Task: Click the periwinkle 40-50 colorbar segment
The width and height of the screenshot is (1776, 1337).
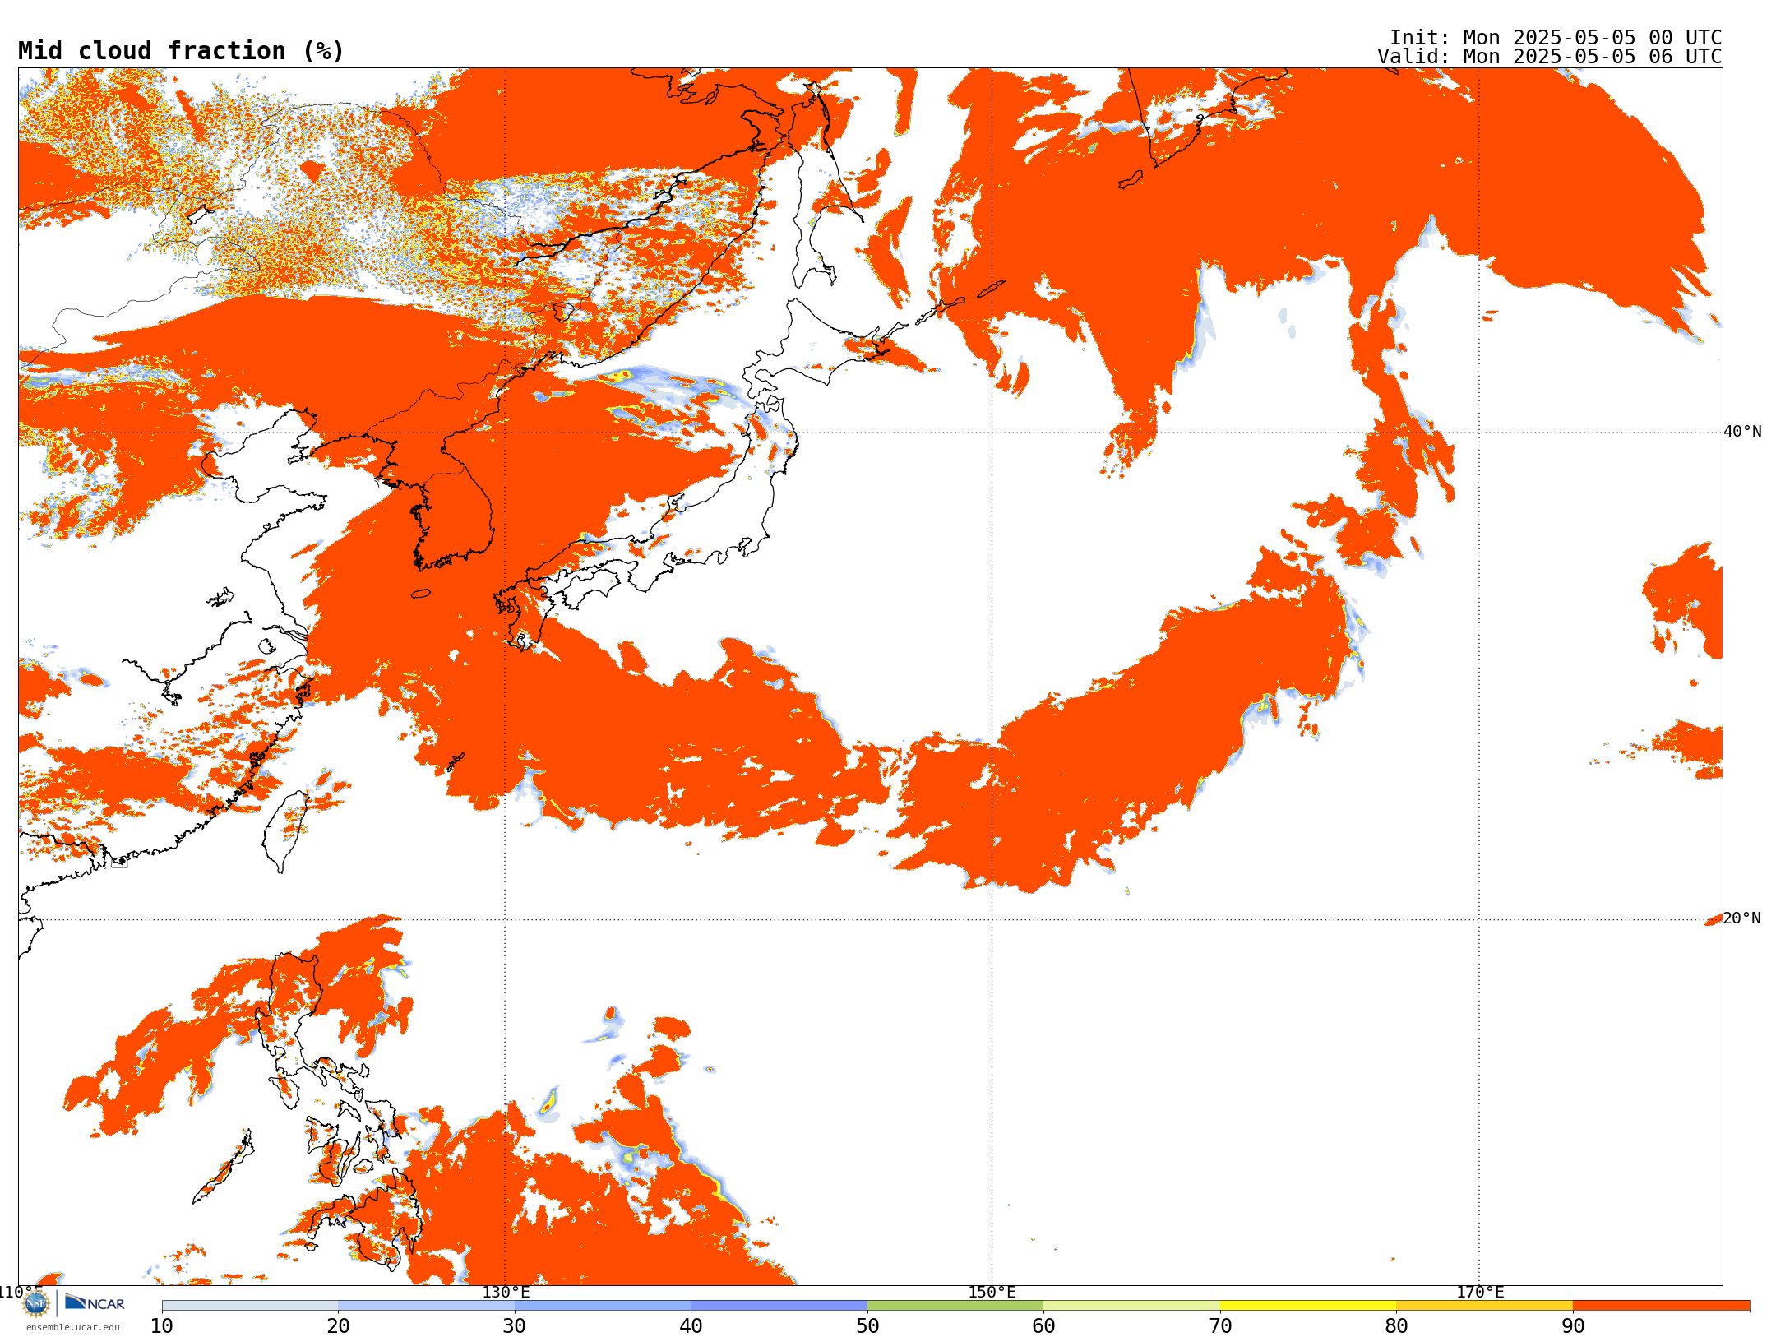Action: (x=779, y=1306)
